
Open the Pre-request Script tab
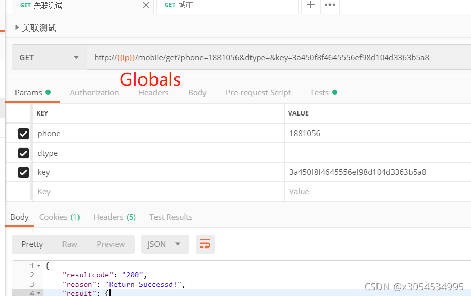click(258, 93)
